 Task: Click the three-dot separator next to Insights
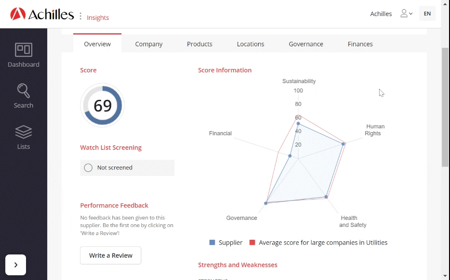click(x=80, y=16)
